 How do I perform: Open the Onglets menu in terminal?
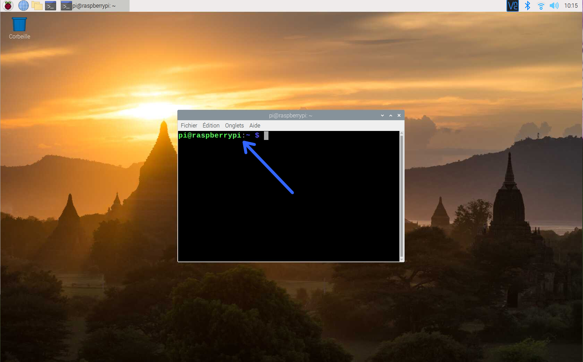click(x=235, y=125)
